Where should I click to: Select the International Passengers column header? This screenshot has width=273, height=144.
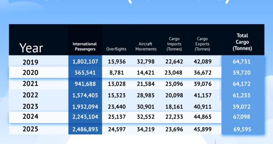(84, 46)
